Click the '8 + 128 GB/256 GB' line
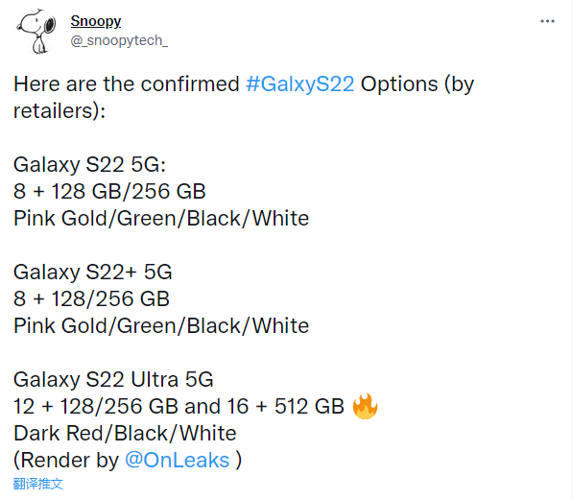The height and width of the screenshot is (499, 573). click(109, 191)
